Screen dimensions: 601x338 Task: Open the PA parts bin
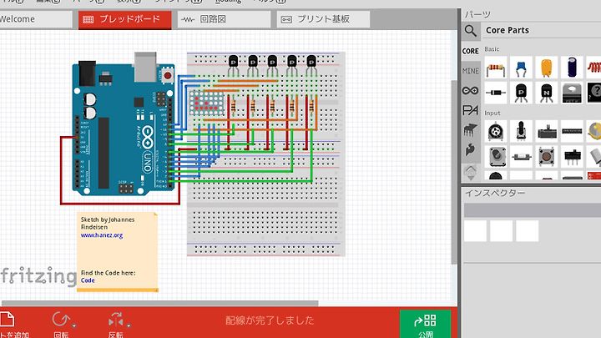[470, 110]
